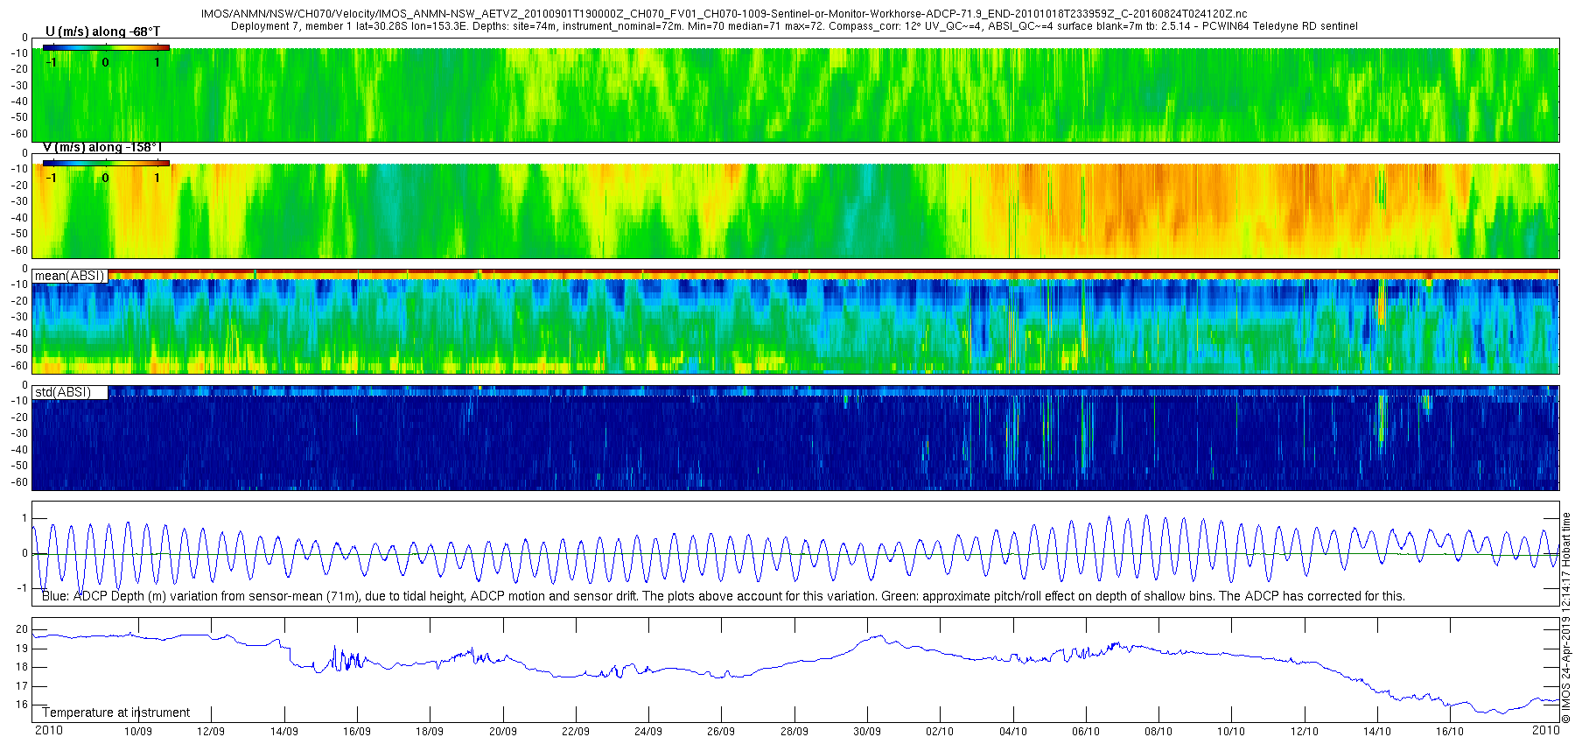Screen dimensions: 1575x744
Task: Click the 16/10 date tick
Action: (1450, 731)
